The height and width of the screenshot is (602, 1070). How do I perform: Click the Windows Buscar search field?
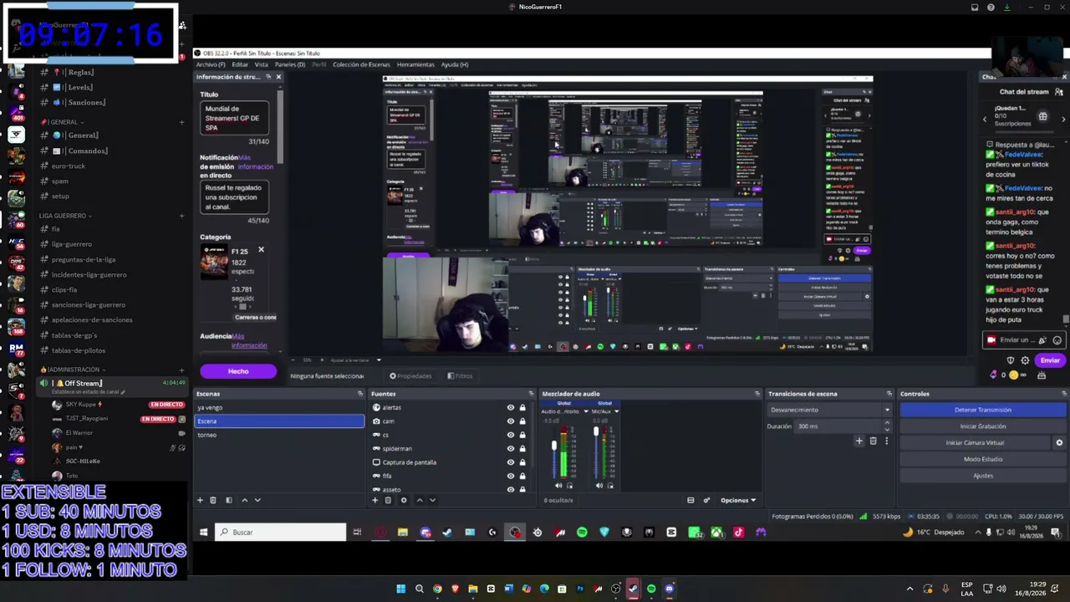point(280,533)
